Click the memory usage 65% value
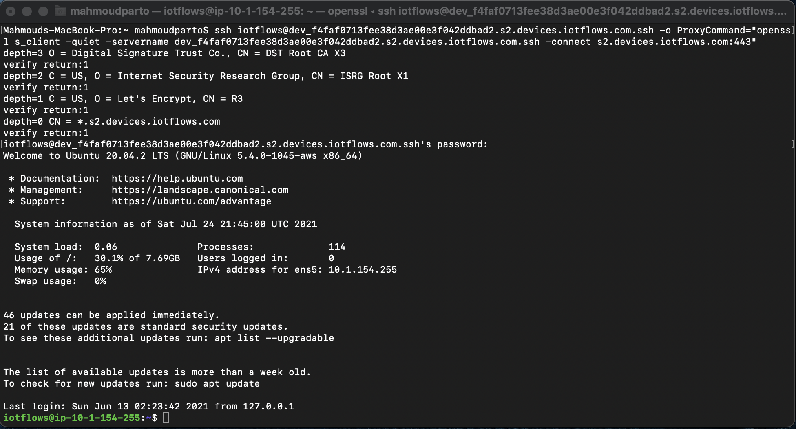This screenshot has width=796, height=429. pos(103,270)
